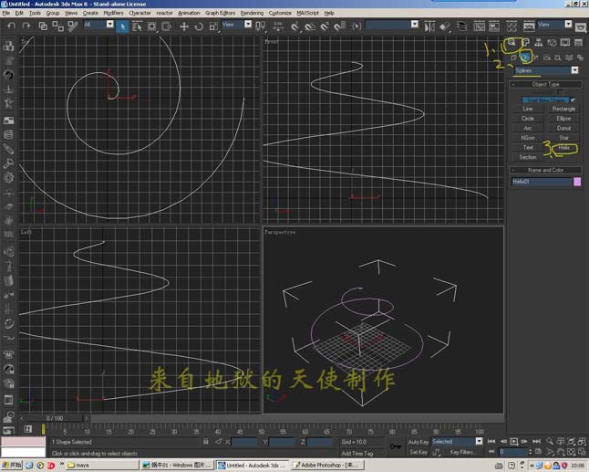589x472 pixels.
Task: Click the Select and Link icon
Action: 43,26
